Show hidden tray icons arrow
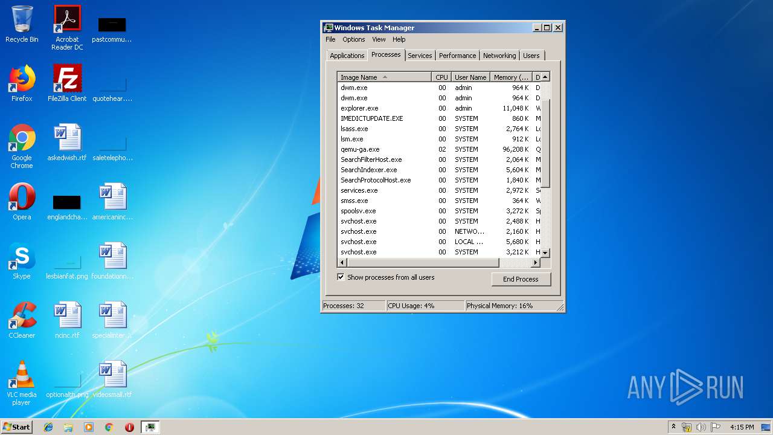Viewport: 773px width, 435px height. point(673,427)
